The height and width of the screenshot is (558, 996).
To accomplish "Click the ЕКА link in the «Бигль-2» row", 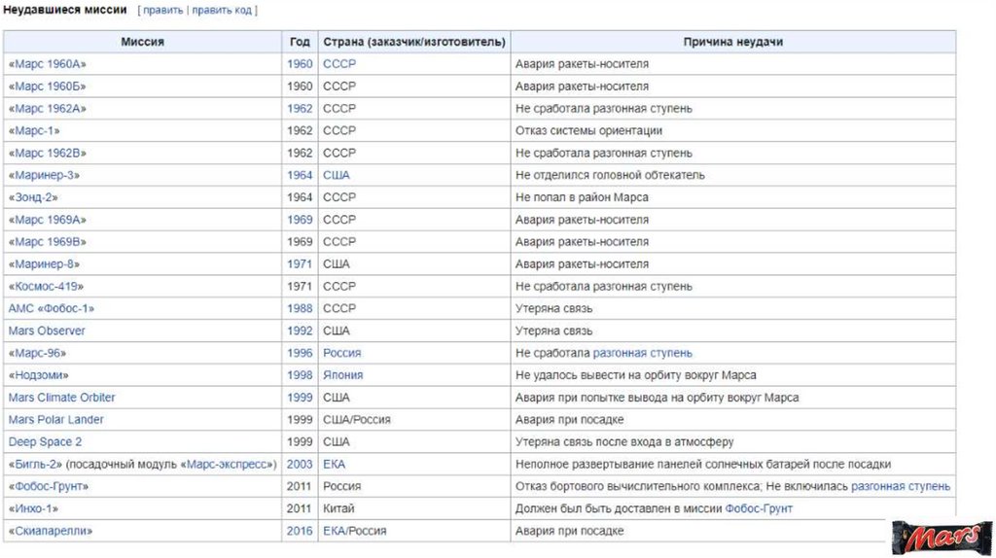I will (335, 465).
